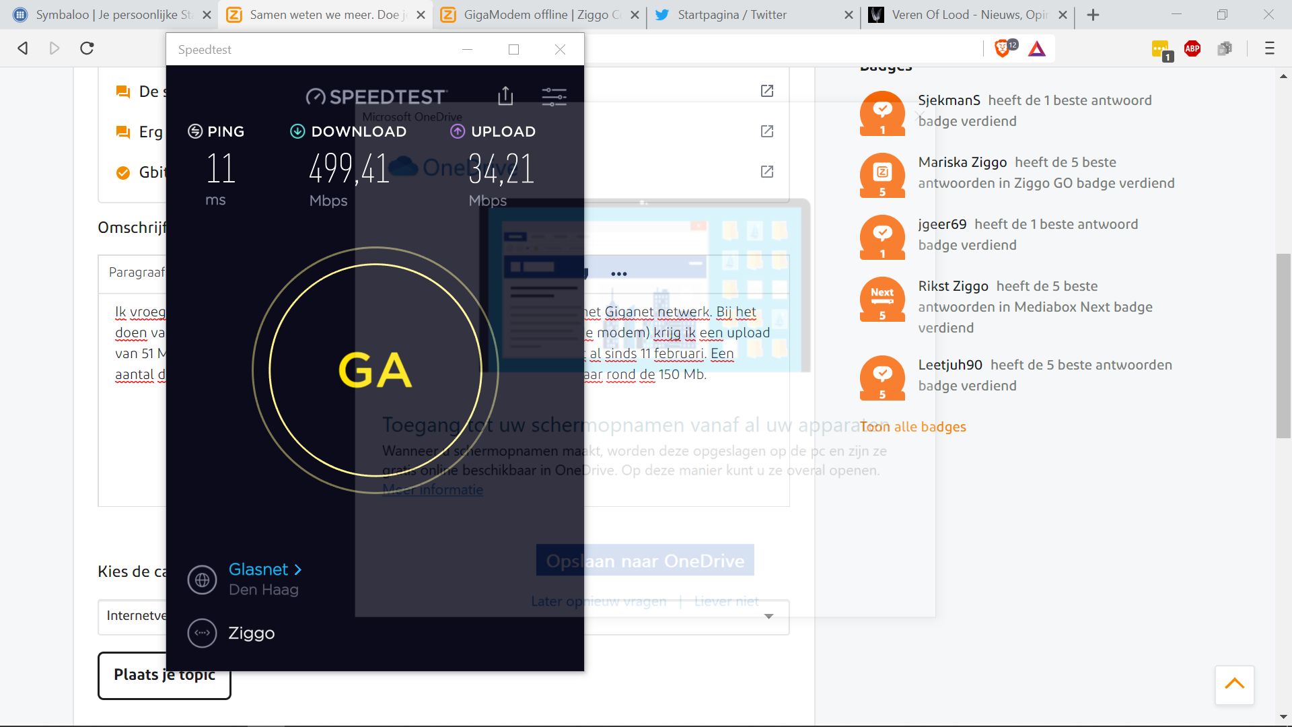Open Speedtest settings sliders icon
This screenshot has width=1292, height=727.
pos(554,96)
